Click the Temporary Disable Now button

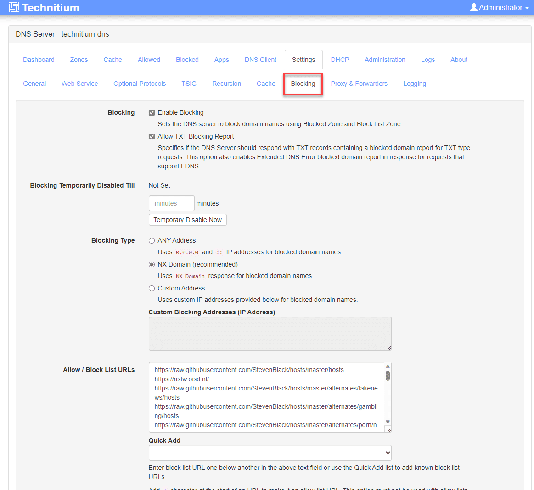click(187, 220)
